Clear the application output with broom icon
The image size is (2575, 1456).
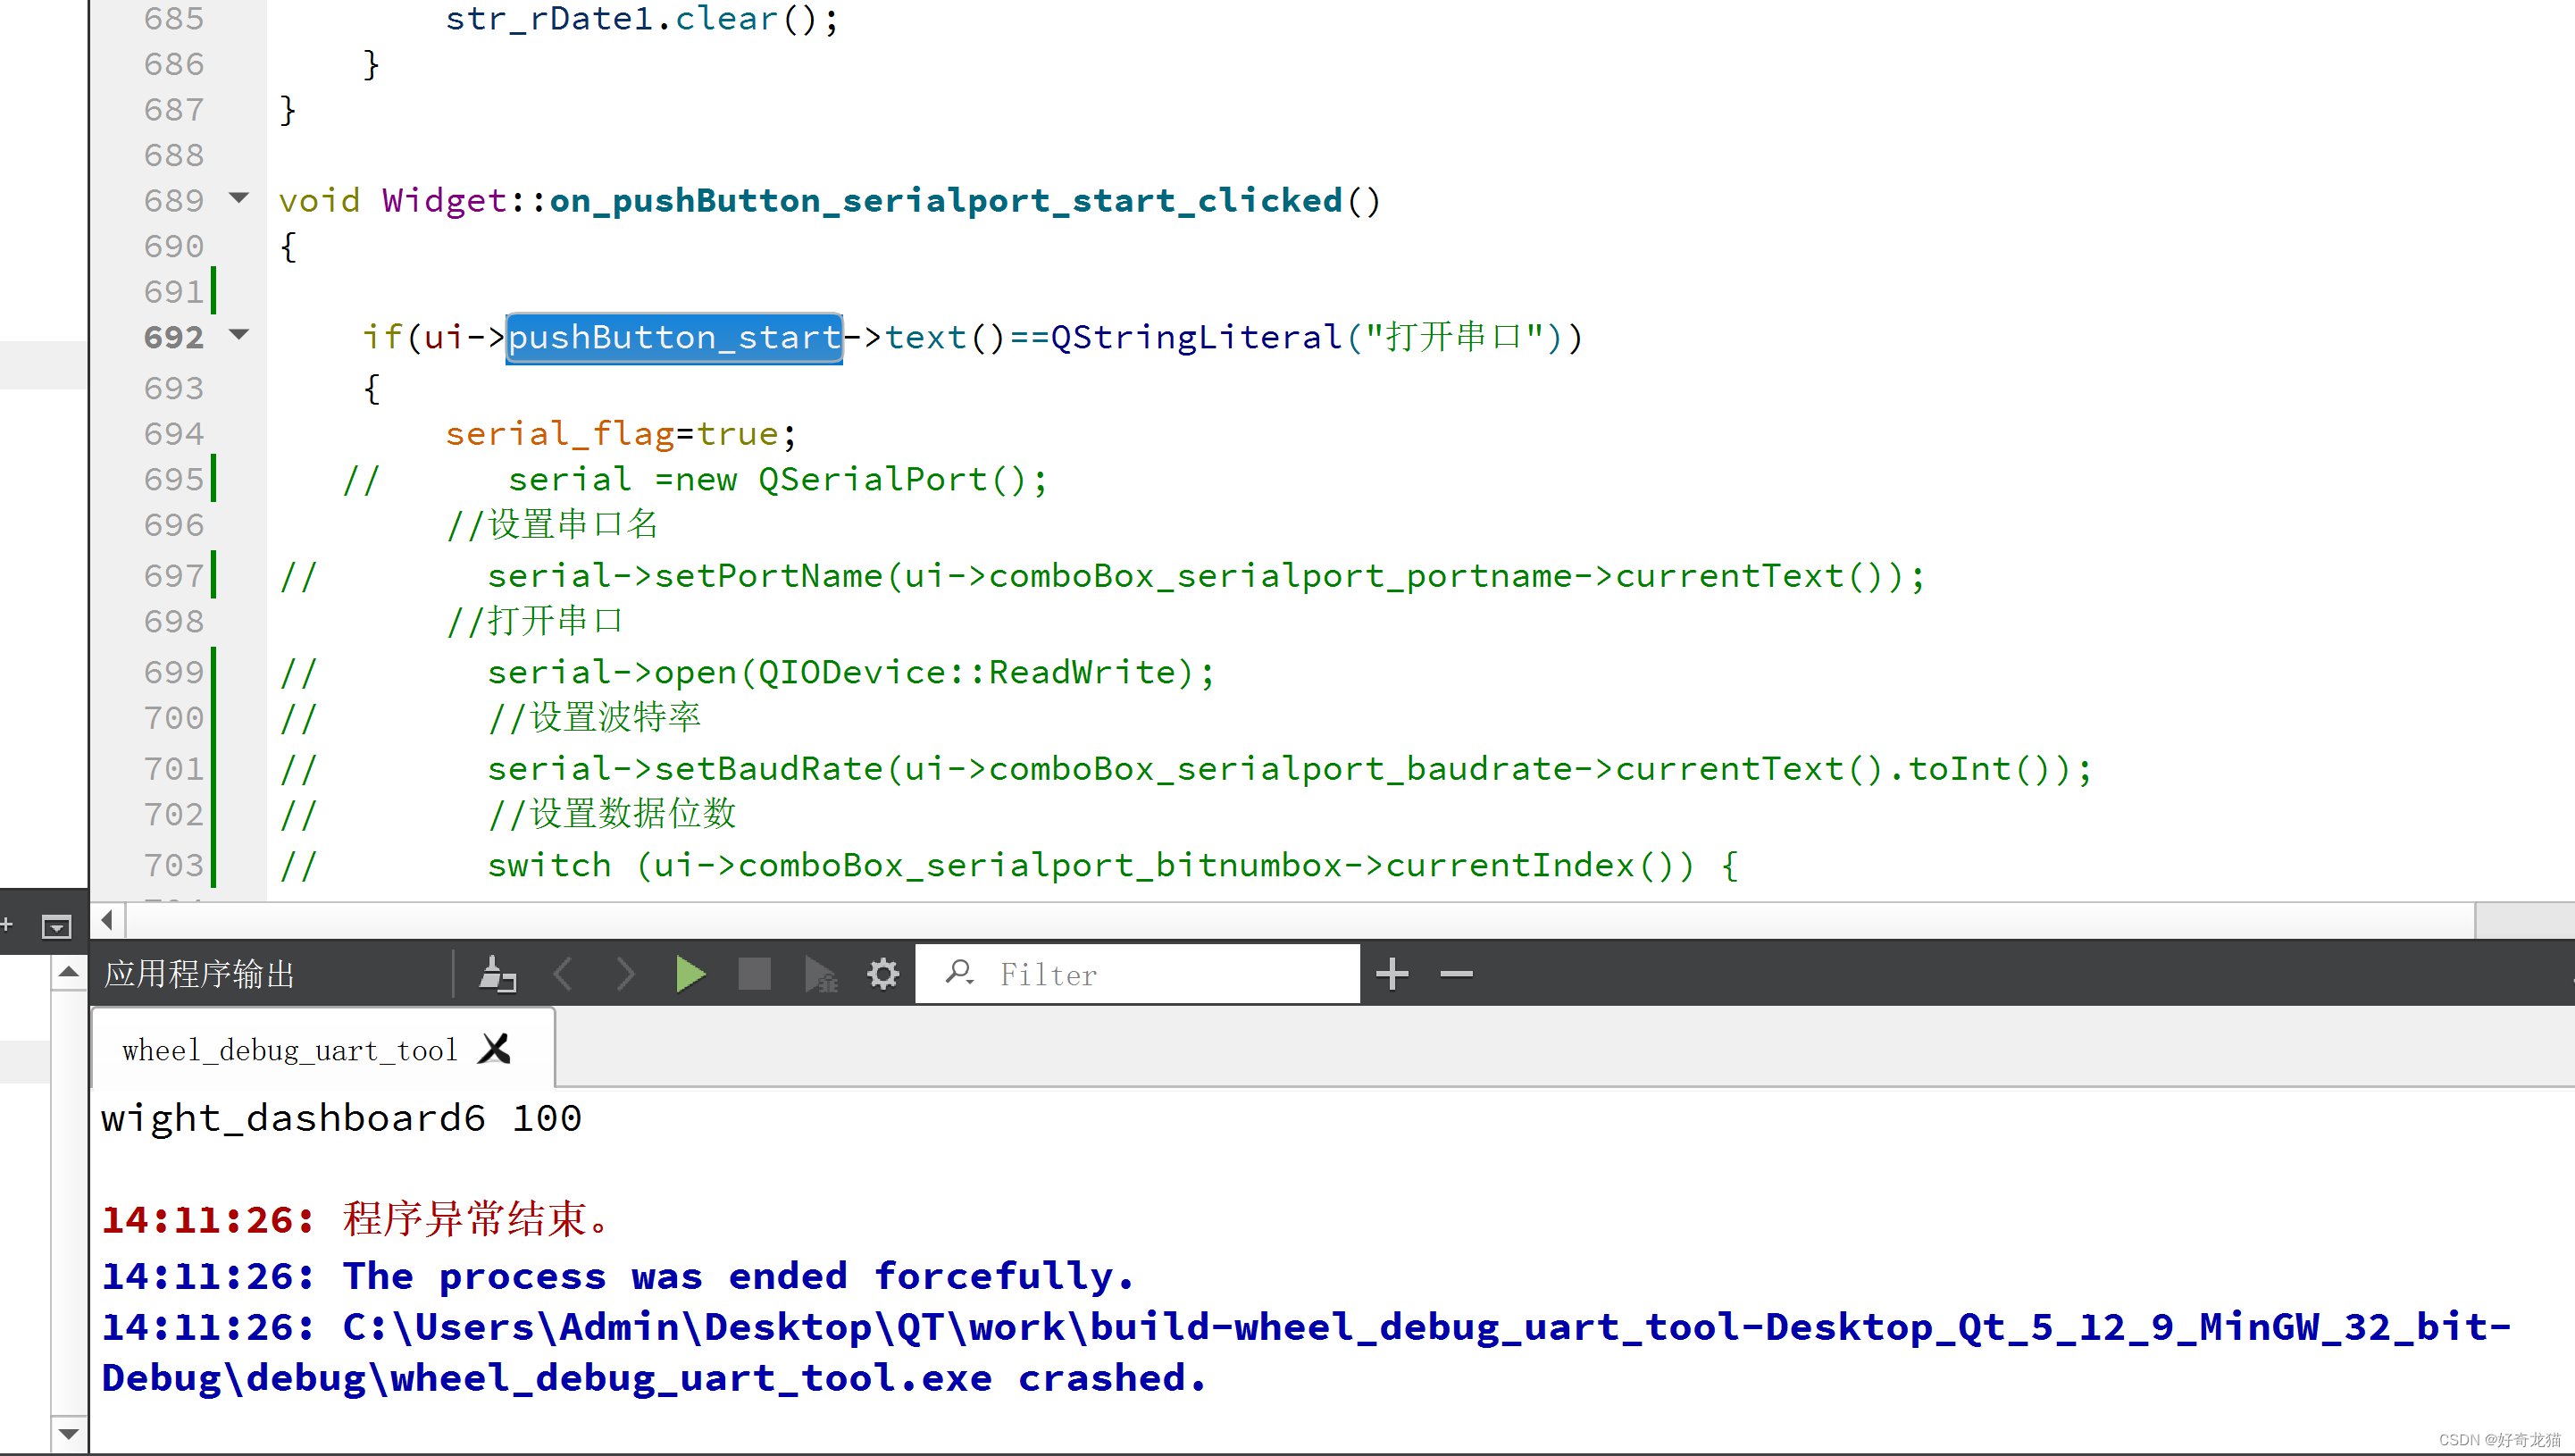point(497,974)
